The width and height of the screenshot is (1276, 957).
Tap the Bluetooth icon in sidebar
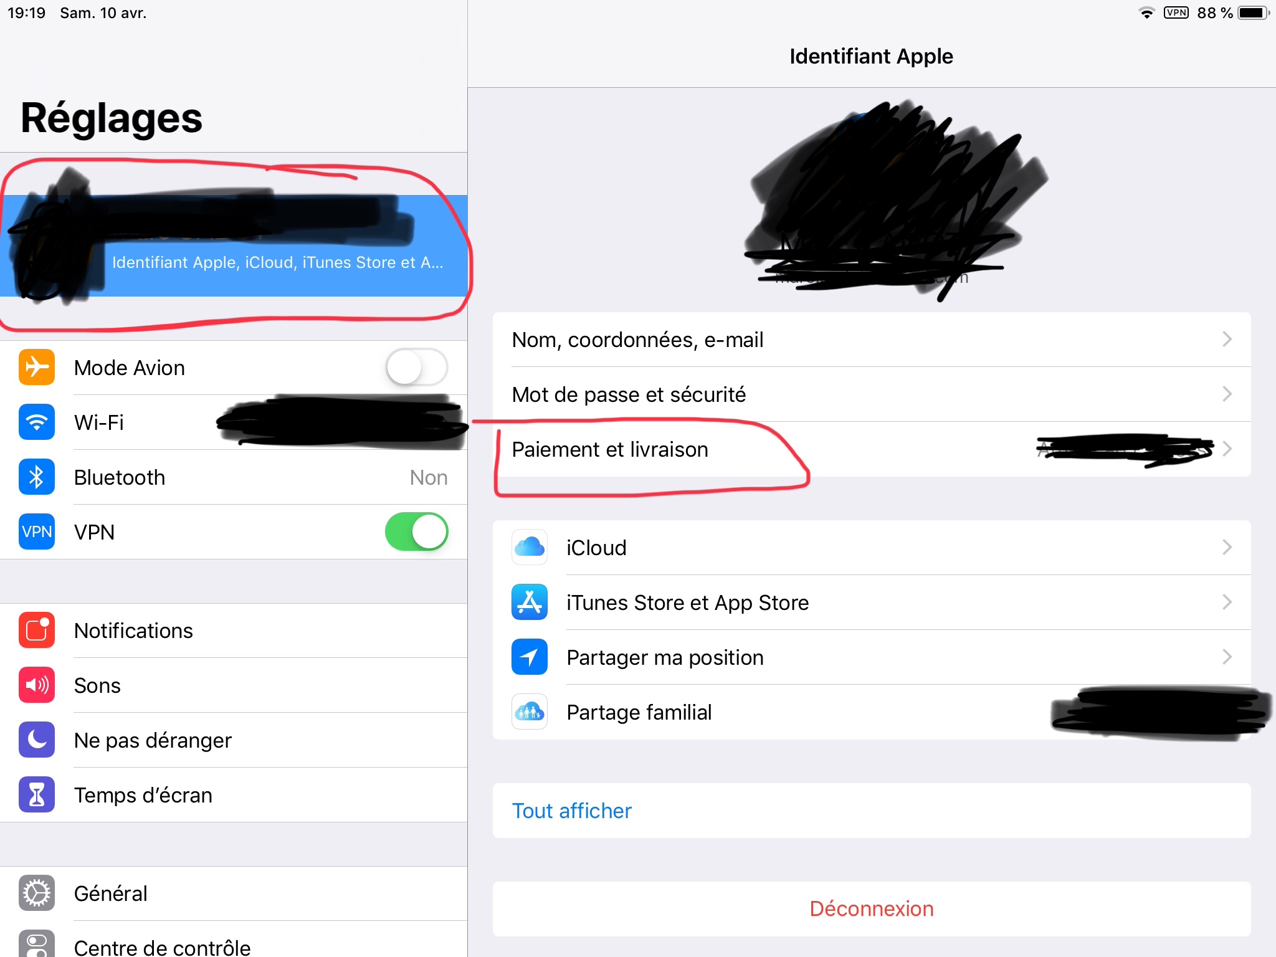[x=37, y=477]
